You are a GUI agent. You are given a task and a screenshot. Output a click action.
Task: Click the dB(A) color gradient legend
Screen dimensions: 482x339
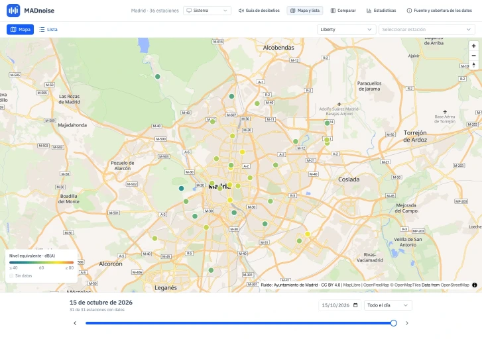click(42, 263)
